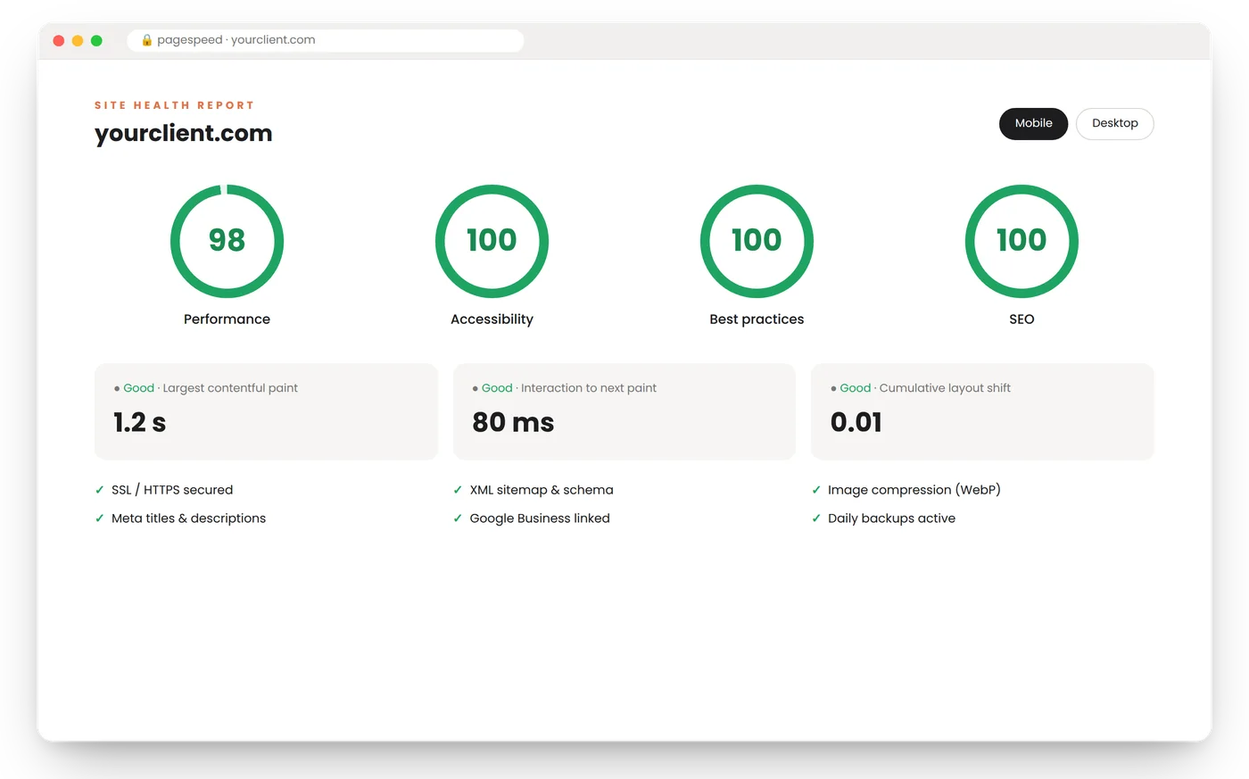Click the checkmark beside Daily backups active
Screen dimensions: 1249x779
tap(816, 518)
